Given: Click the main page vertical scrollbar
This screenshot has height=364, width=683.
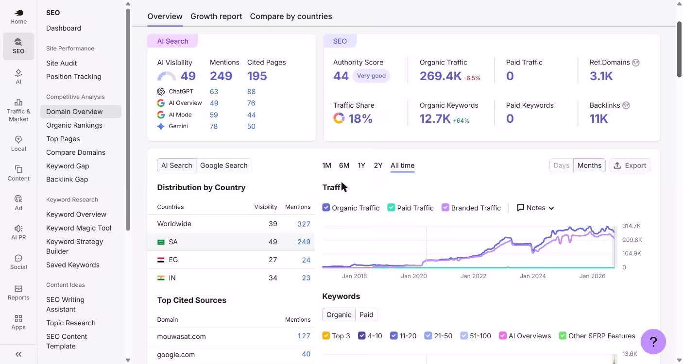Looking at the screenshot, I should pos(680,49).
